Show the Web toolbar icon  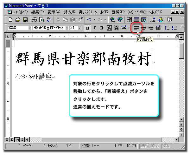click(120, 20)
